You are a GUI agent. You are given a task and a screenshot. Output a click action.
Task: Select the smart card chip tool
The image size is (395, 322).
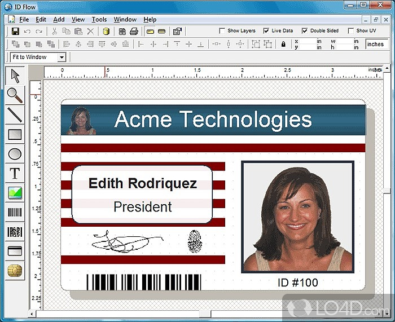click(15, 271)
